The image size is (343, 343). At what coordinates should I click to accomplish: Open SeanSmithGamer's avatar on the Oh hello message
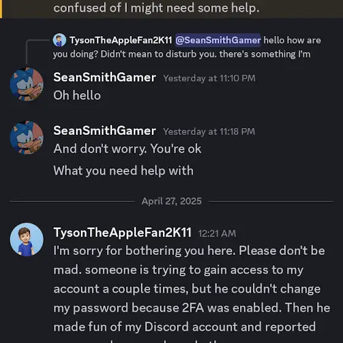(27, 85)
